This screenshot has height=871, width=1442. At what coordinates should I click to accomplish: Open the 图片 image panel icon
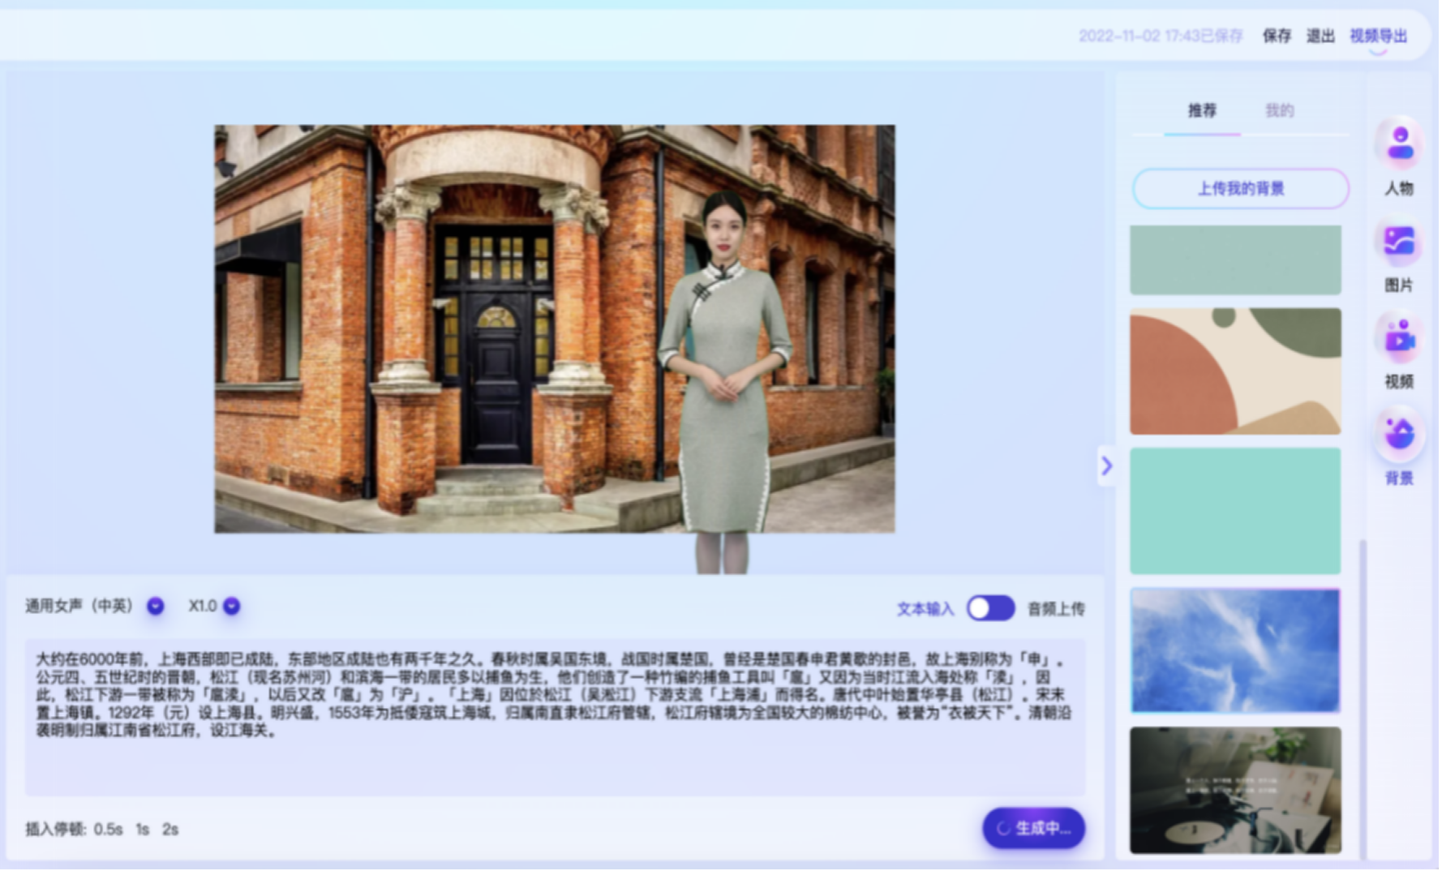1399,242
